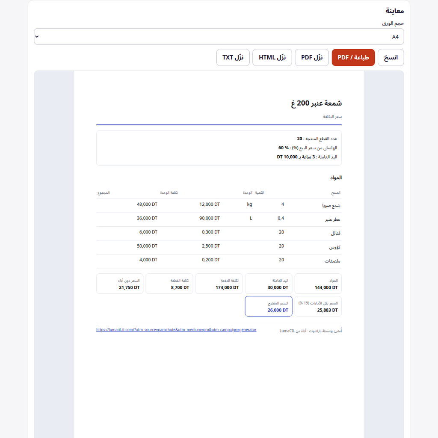Select the شمع صويا table row

tap(219, 206)
